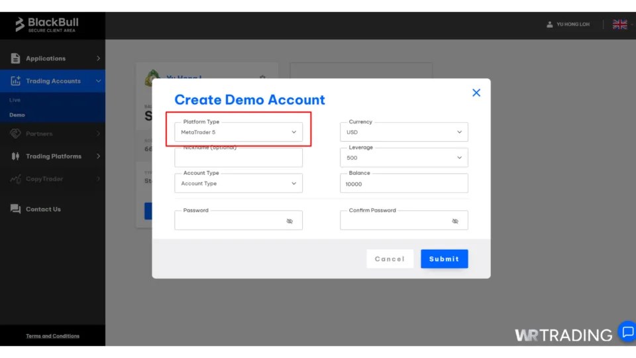This screenshot has height=358, width=636.
Task: Select Demo in sidebar submenu
Action: 17,115
